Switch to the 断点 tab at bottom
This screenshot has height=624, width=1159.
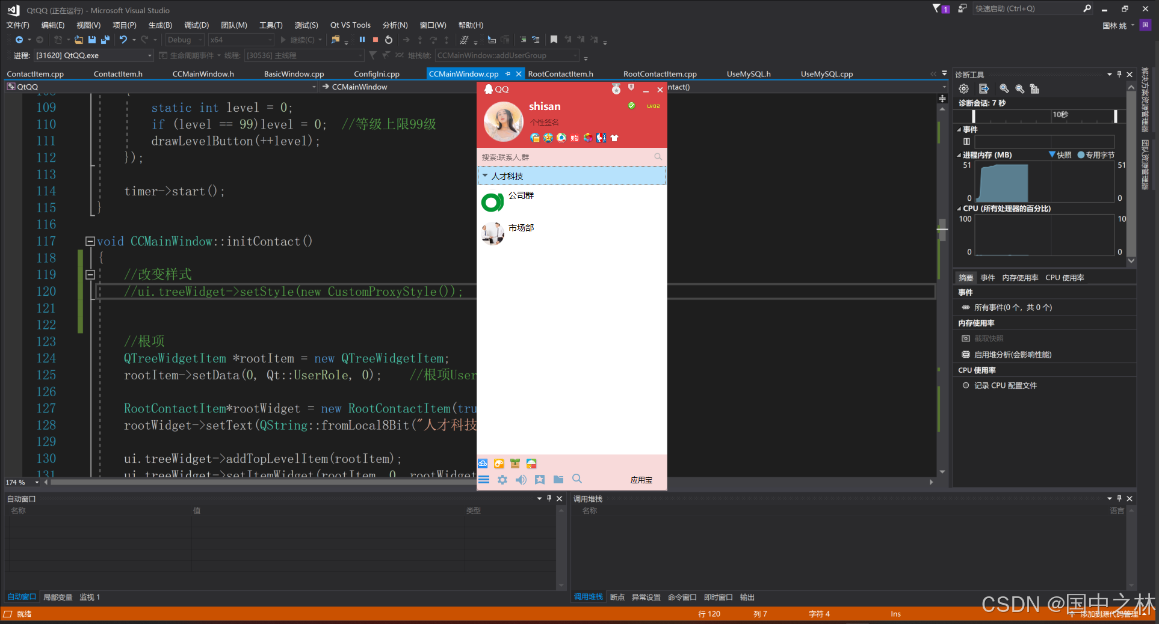[617, 598]
